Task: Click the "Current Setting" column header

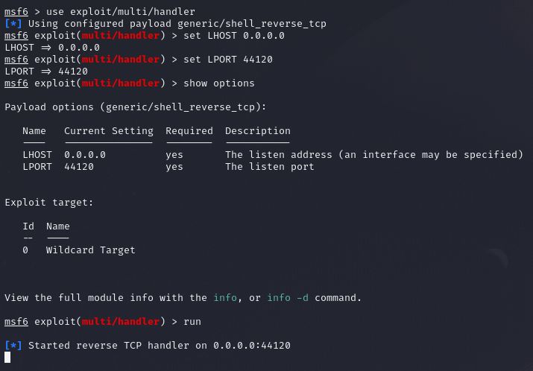Action: [x=109, y=131]
